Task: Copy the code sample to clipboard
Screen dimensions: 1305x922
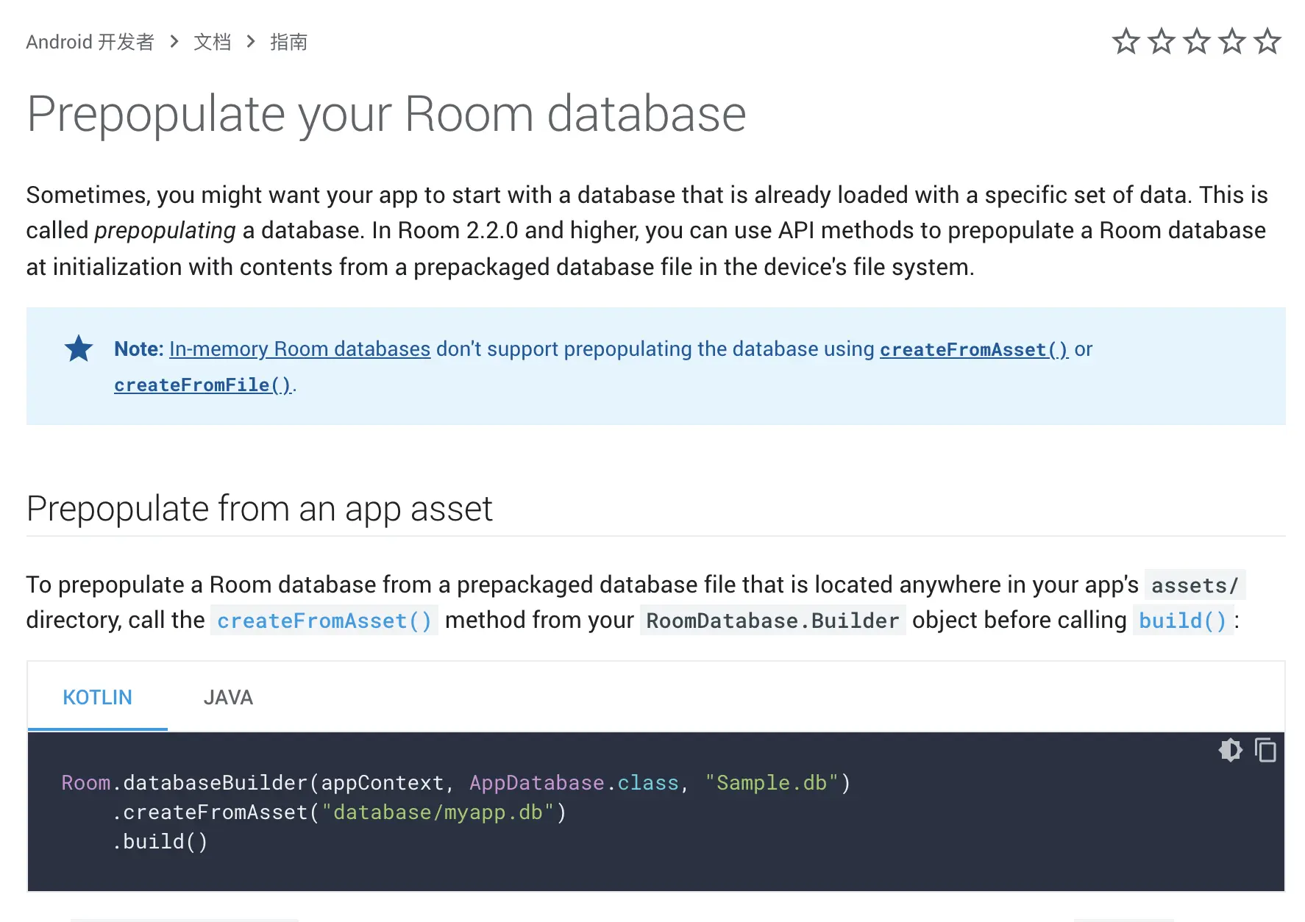Action: point(1265,751)
